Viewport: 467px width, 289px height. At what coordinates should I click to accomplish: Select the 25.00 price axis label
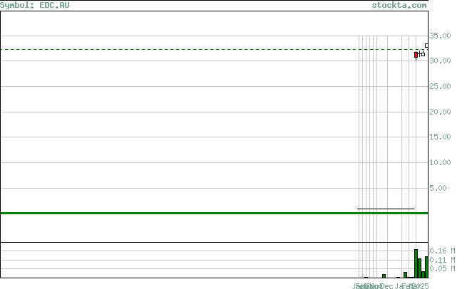point(440,86)
